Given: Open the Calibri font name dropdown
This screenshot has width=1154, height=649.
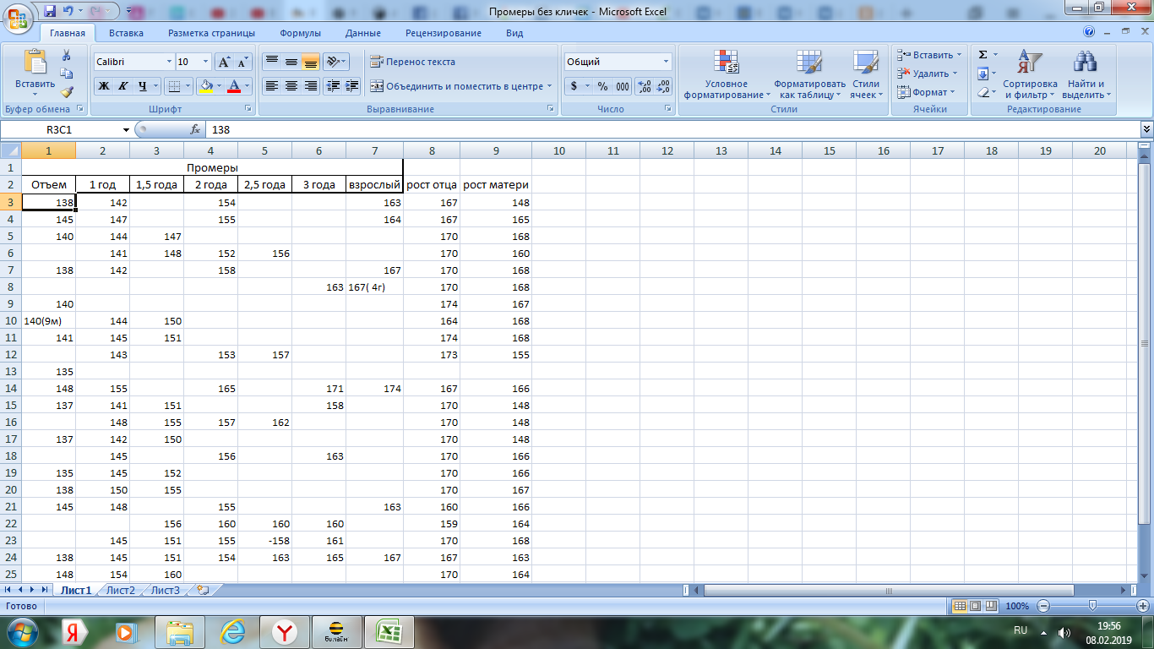Looking at the screenshot, I should [x=168, y=62].
